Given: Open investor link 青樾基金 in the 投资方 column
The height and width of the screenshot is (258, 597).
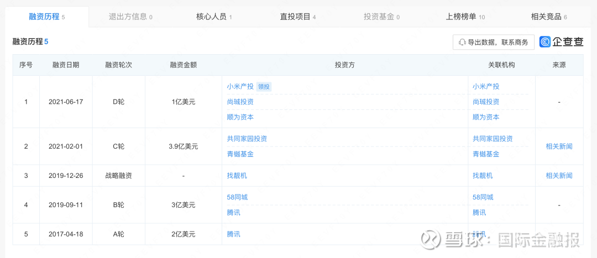Looking at the screenshot, I should coord(240,154).
